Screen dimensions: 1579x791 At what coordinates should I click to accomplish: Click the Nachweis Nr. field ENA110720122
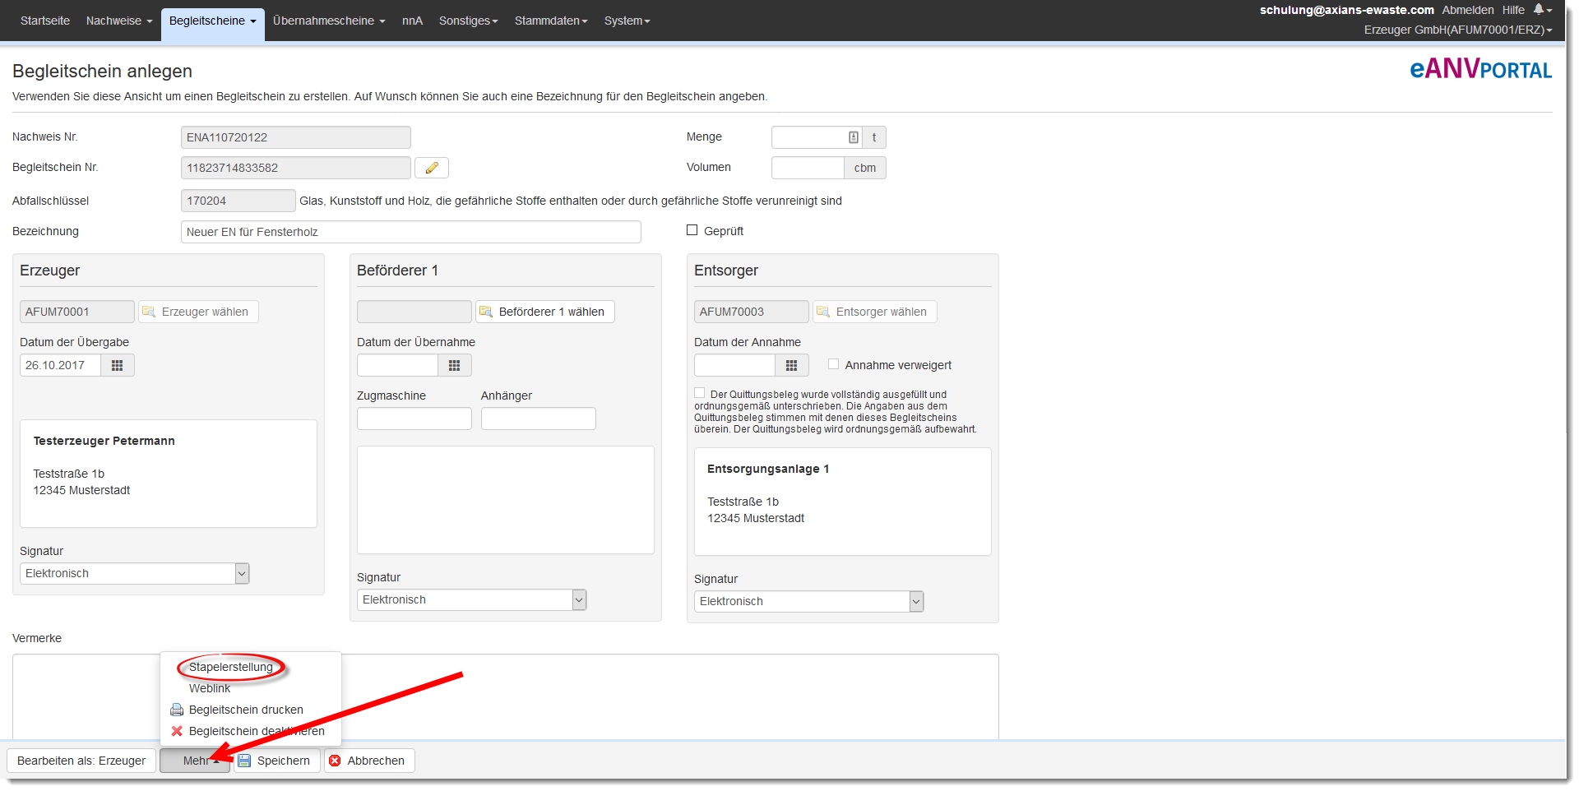[296, 137]
